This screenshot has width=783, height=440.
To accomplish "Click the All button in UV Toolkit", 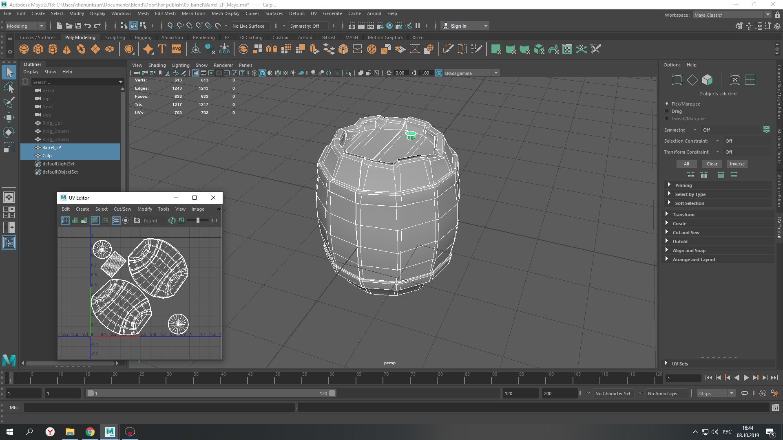I will point(686,164).
